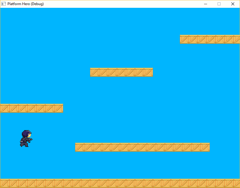The width and height of the screenshot is (240, 188).
Task: Click the middle of the left-edge crate platform
Action: (31, 108)
